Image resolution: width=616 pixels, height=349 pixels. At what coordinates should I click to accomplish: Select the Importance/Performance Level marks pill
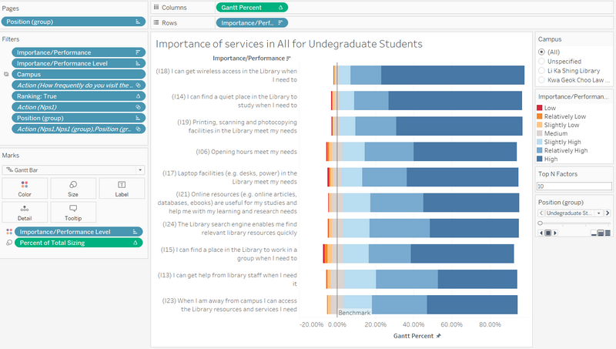(79, 232)
